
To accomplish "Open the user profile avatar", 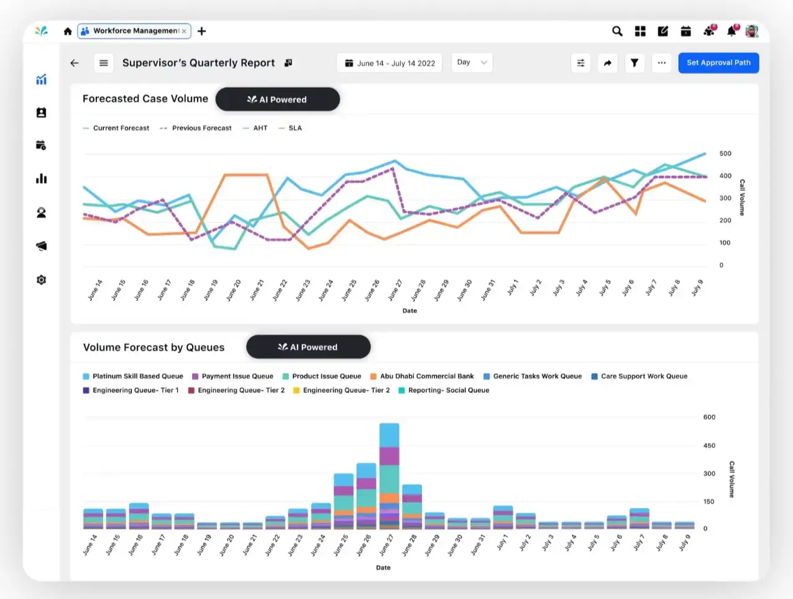I will pyautogui.click(x=752, y=31).
